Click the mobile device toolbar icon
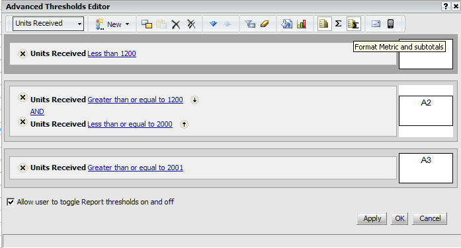 pyautogui.click(x=390, y=24)
